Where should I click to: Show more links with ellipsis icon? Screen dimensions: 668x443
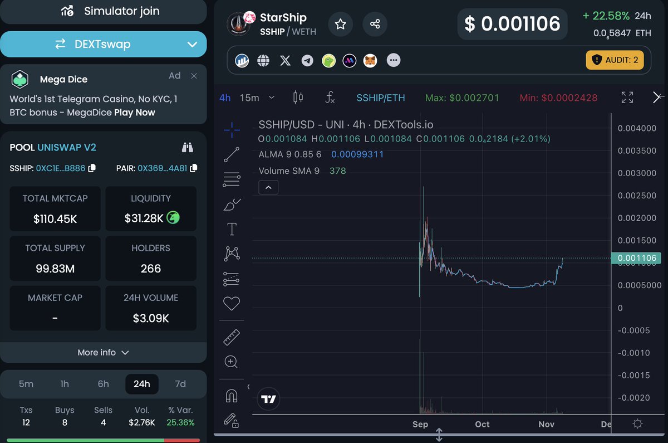[394, 60]
